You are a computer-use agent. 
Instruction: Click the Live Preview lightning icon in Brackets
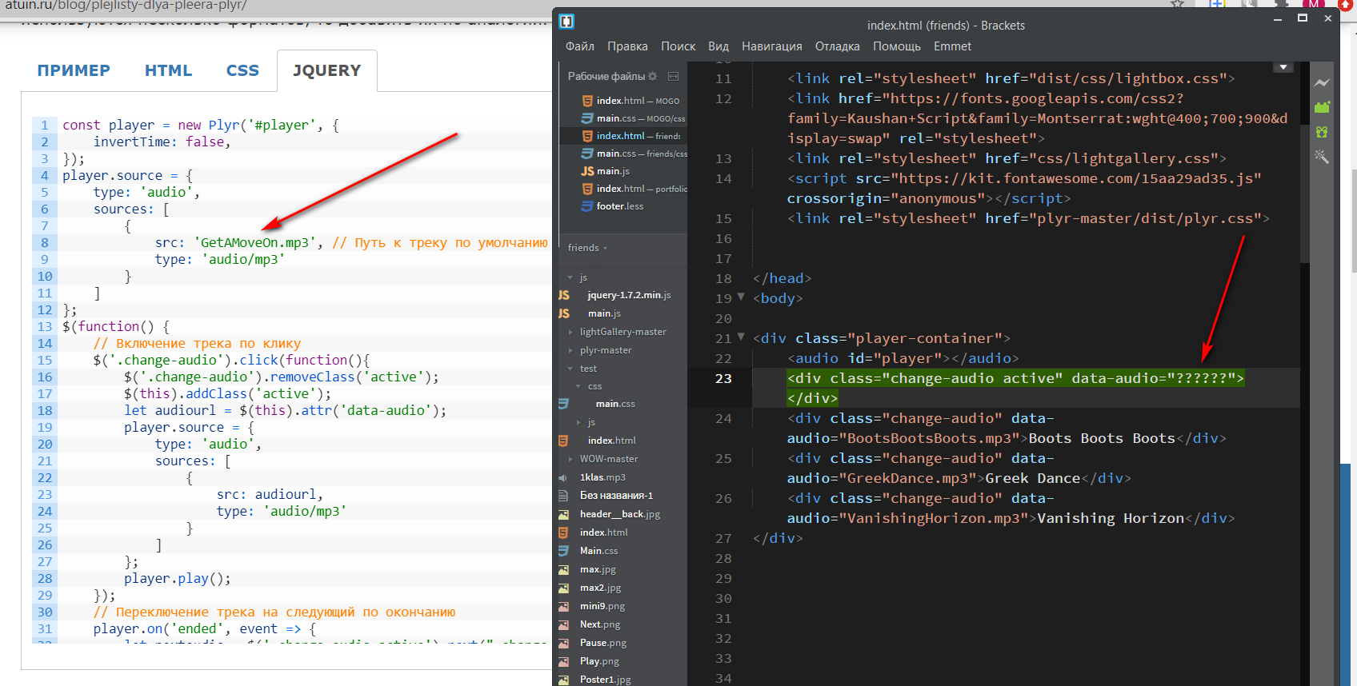coord(1321,82)
